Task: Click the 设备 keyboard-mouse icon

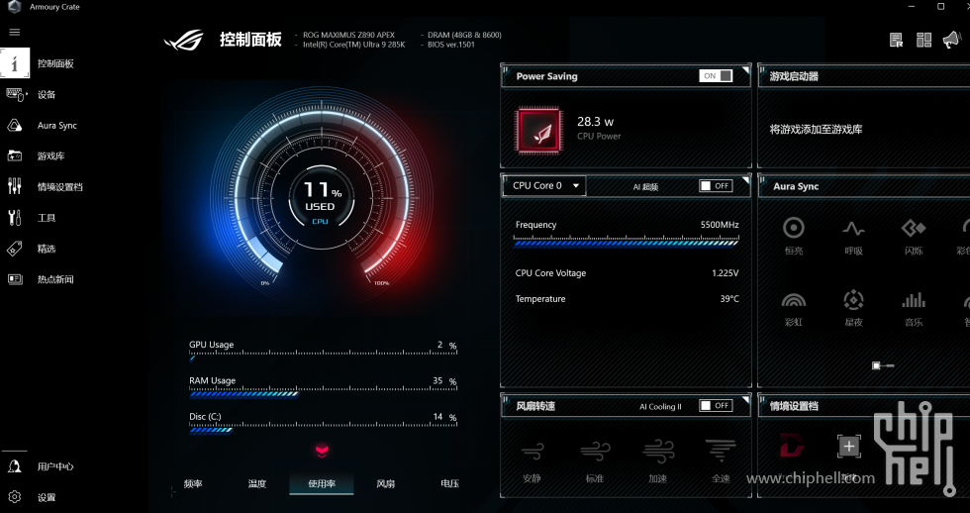Action: pyautogui.click(x=16, y=95)
